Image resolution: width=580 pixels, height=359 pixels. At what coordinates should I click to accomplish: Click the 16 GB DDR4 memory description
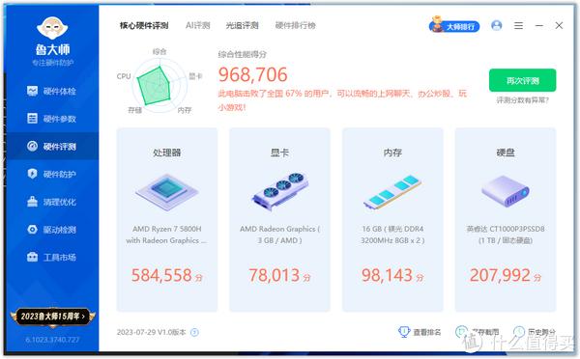pos(392,235)
